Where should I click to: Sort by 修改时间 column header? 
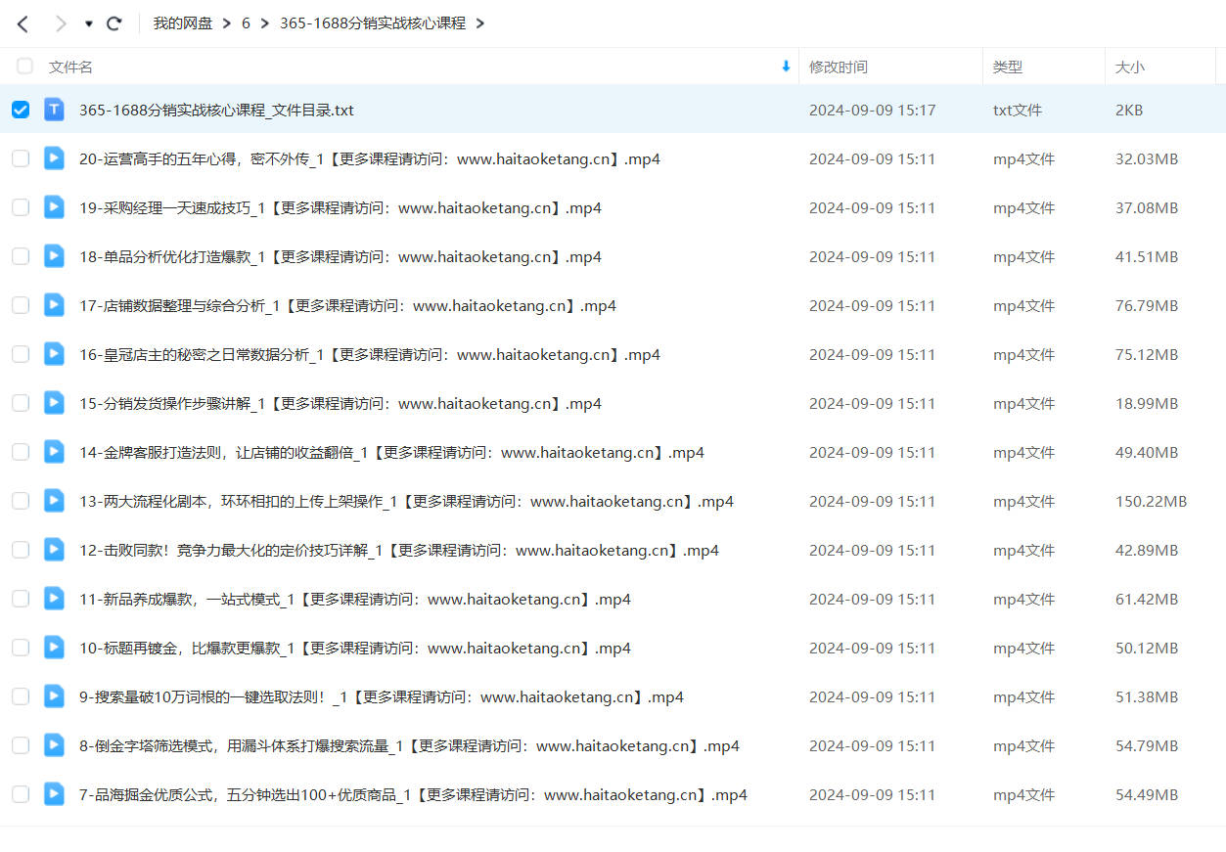tap(839, 67)
